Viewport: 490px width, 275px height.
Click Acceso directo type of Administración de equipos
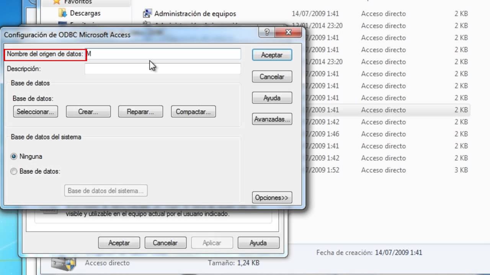[383, 14]
